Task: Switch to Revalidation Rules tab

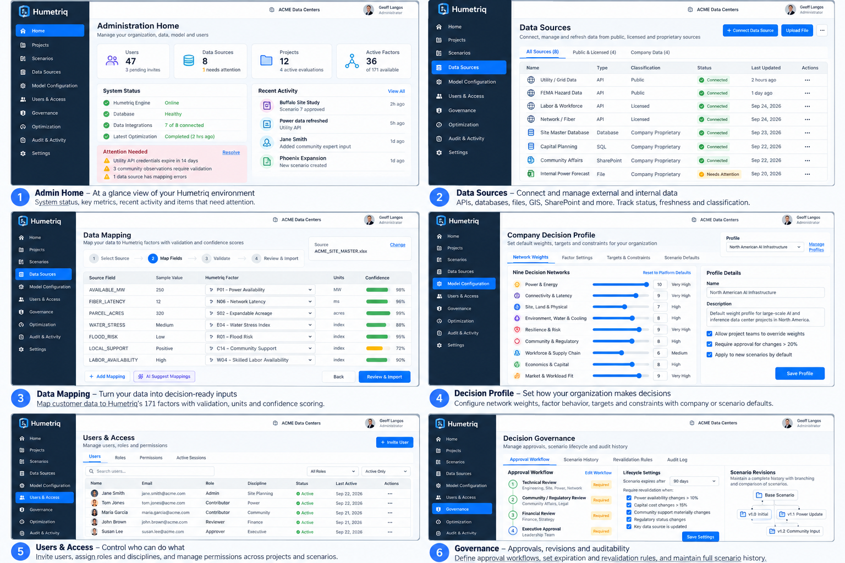Action: (633, 460)
